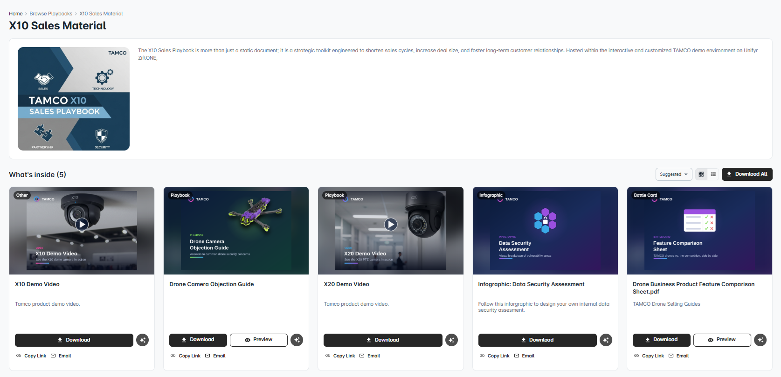Download the Data Security Assessment infographic
Viewport: 781px width, 377px height.
[x=538, y=340]
